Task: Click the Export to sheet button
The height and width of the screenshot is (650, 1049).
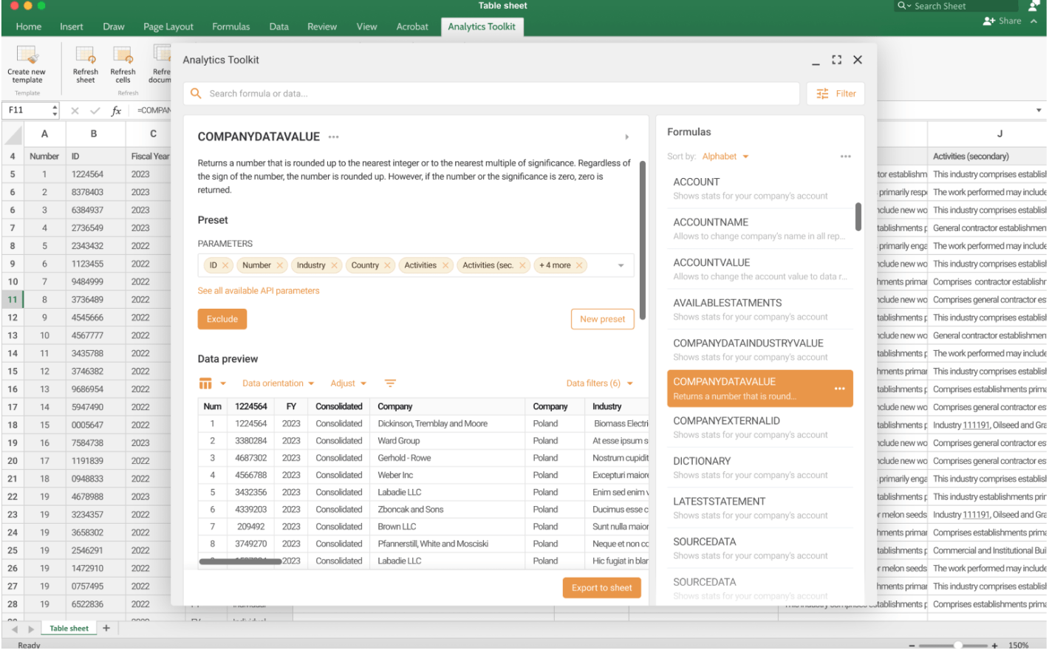Action: tap(601, 588)
